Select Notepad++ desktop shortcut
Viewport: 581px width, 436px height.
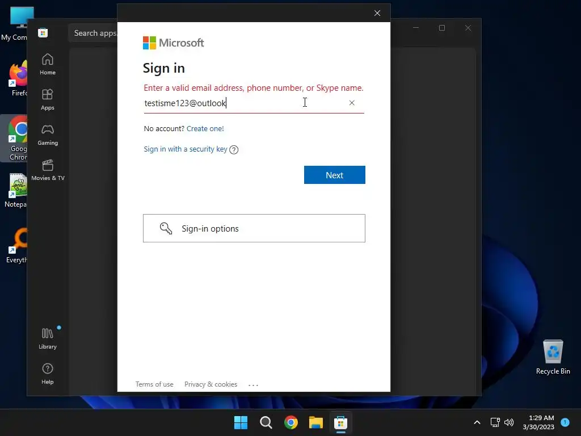click(15, 190)
